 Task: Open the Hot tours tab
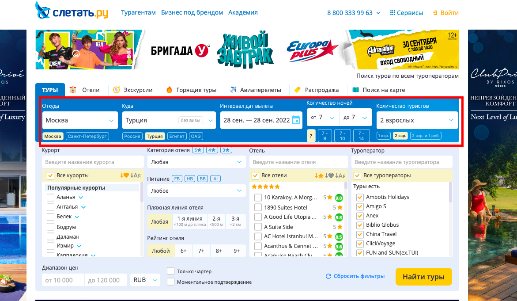[191, 90]
